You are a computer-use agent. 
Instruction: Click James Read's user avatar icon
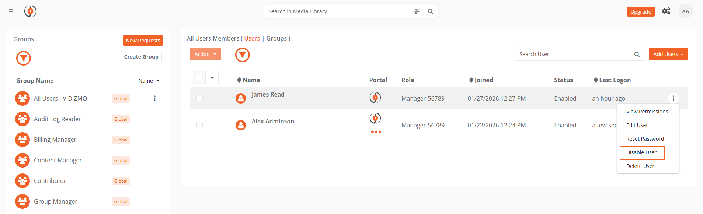(241, 98)
